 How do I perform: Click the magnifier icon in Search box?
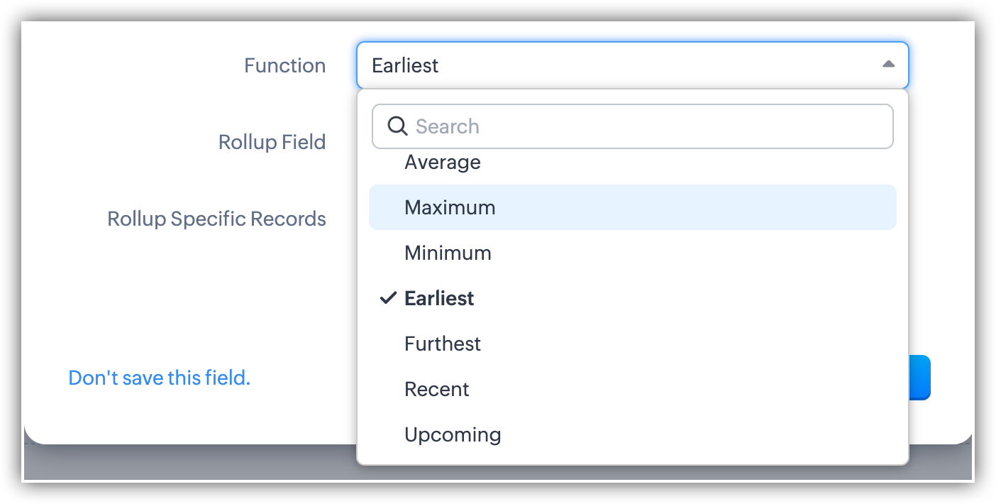(397, 126)
